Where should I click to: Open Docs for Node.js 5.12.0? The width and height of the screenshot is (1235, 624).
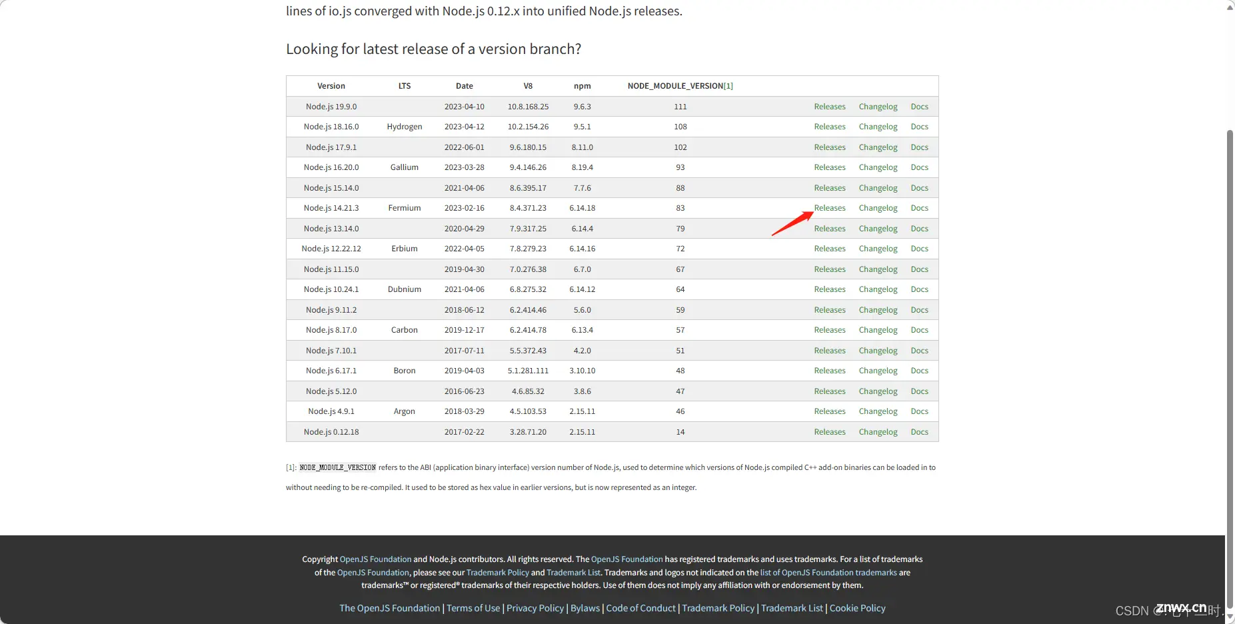(919, 391)
